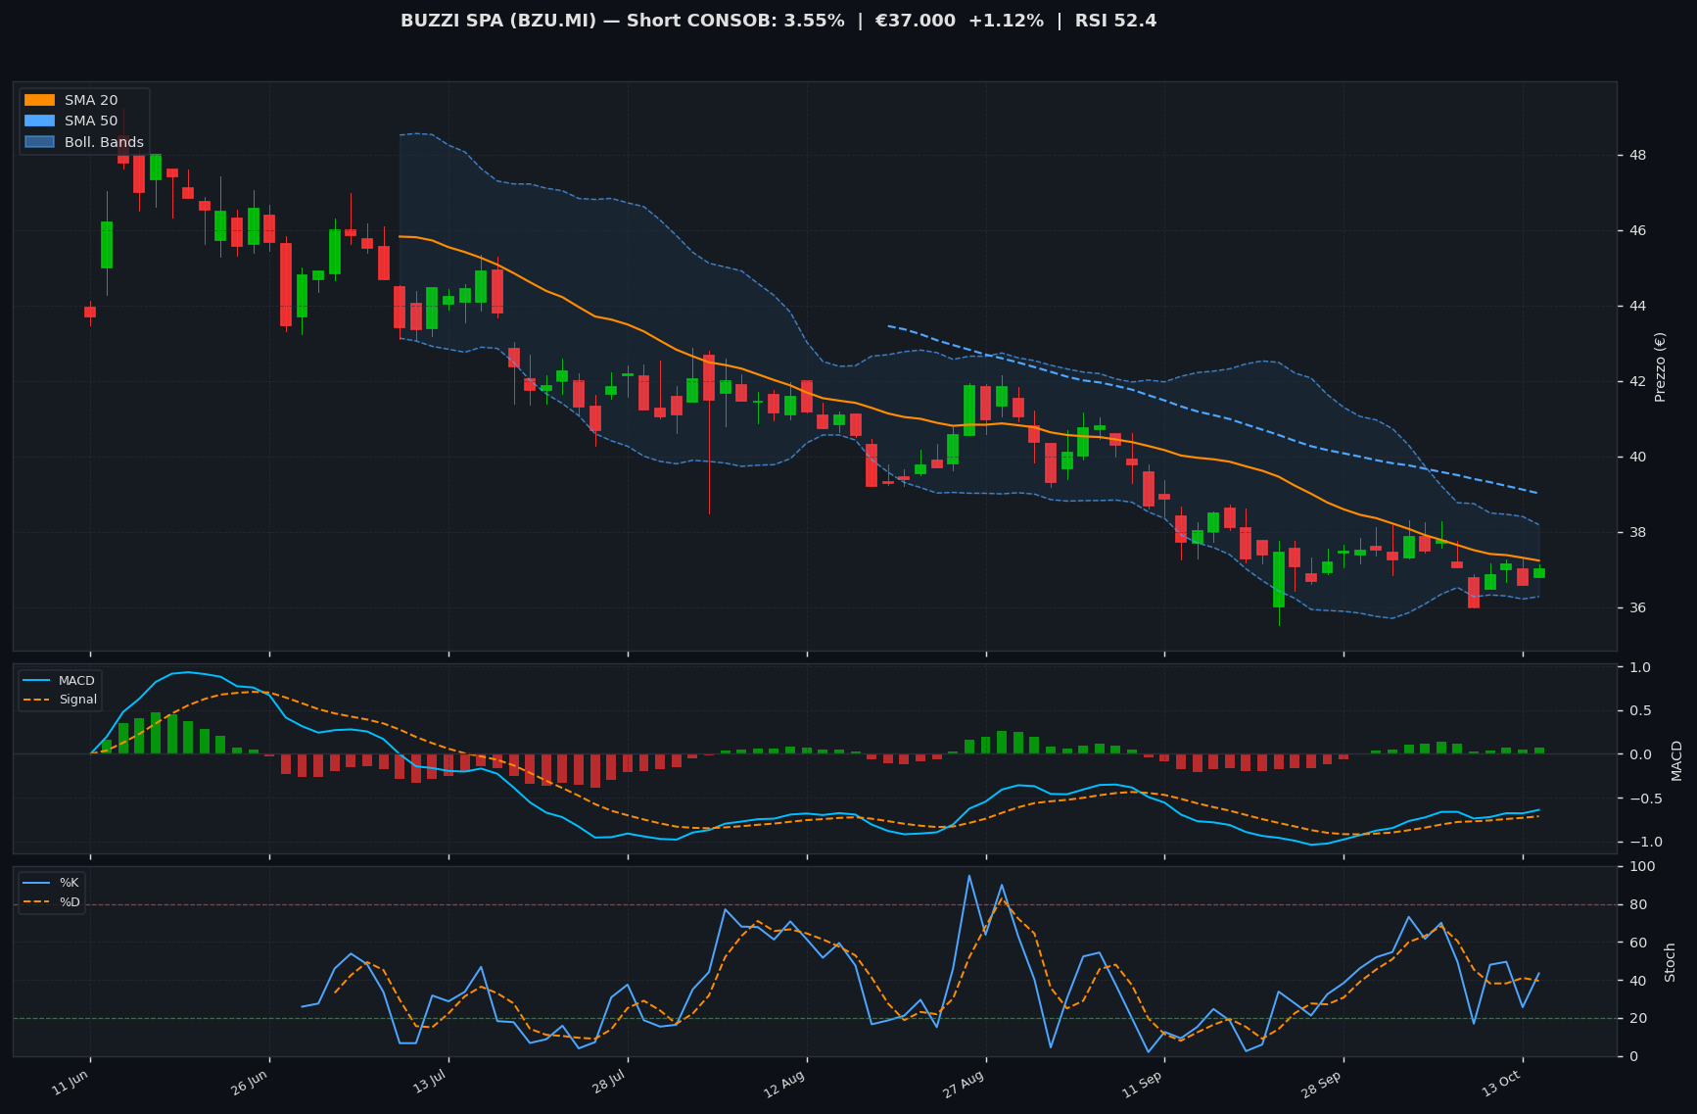Select the SMA 20 legend label

(91, 100)
